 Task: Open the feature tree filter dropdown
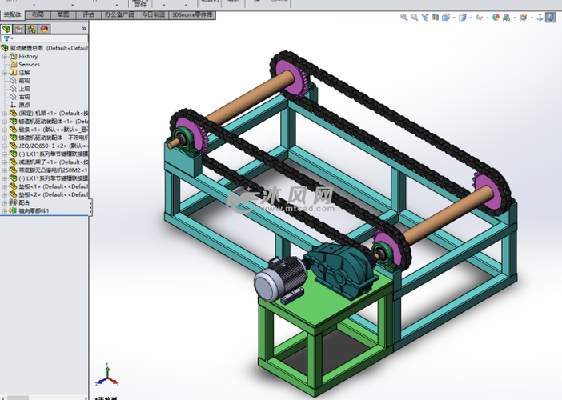pyautogui.click(x=8, y=38)
